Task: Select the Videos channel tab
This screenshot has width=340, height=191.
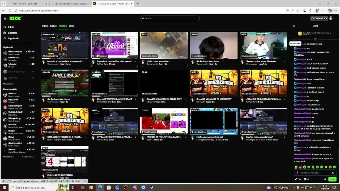Action: [x=63, y=26]
